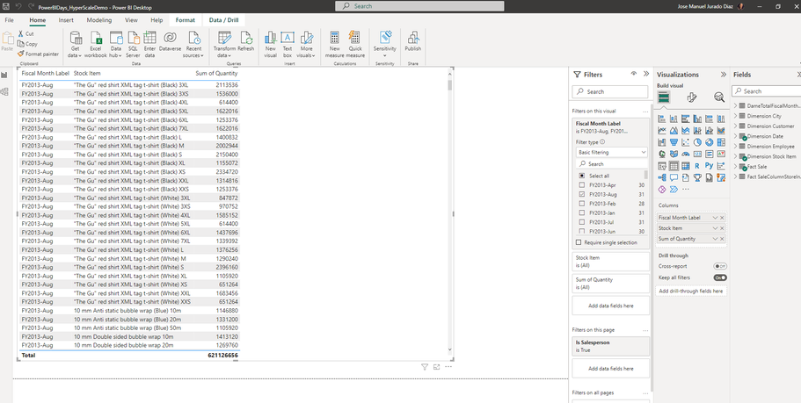Open the Sum of Quantity column dropdown arrow
The width and height of the screenshot is (801, 403).
tap(715, 239)
